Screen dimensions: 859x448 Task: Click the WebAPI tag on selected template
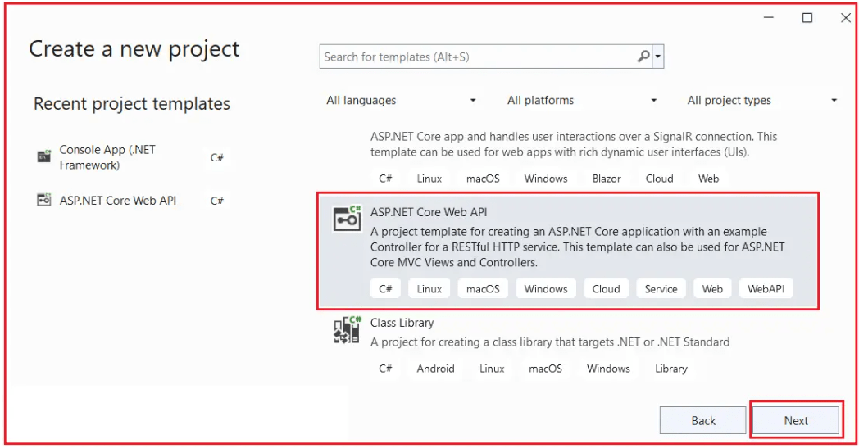(x=766, y=289)
